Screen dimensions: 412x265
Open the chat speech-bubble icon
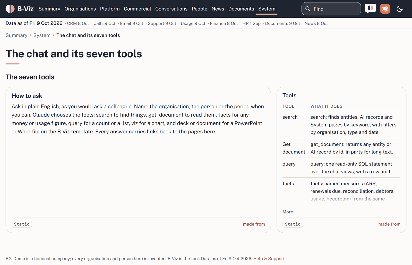coord(370,9)
